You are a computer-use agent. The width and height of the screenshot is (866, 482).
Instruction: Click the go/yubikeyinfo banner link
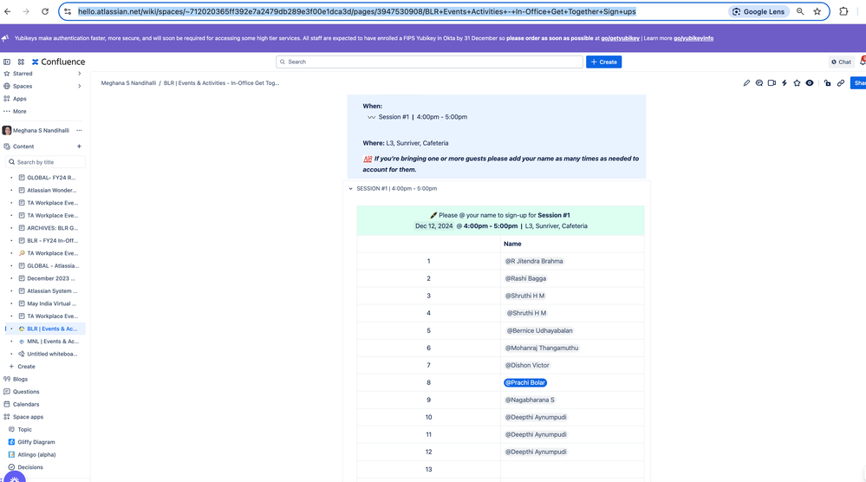(693, 39)
